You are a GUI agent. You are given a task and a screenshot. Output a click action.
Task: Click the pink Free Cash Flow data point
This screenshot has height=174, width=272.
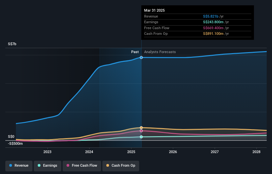tap(141, 131)
